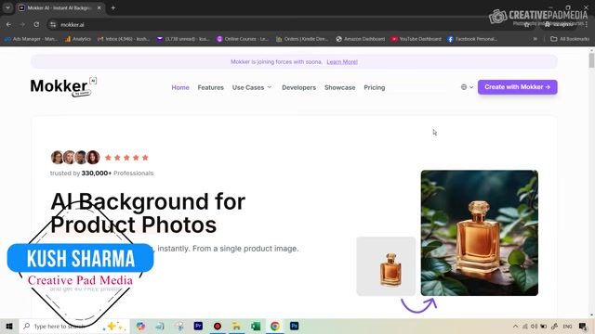595x334 pixels.
Task: Open the Windows Start menu
Action: [9, 326]
